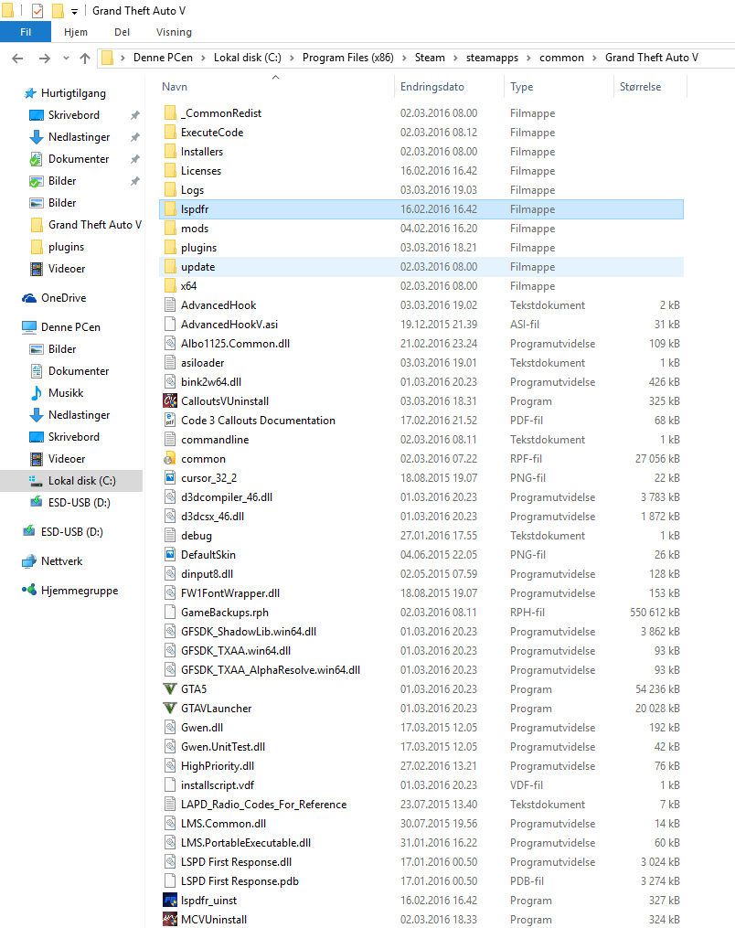Click the cursor_32_2 PNG file icon
The height and width of the screenshot is (928, 735).
pos(170,477)
